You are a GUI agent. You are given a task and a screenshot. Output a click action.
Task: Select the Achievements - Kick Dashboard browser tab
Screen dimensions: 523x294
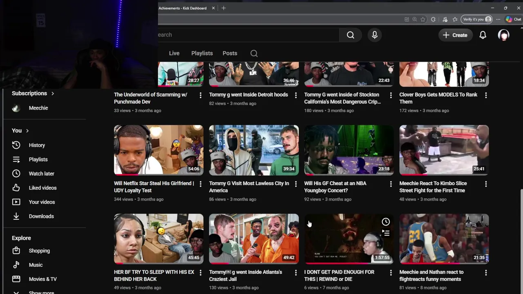click(x=183, y=8)
